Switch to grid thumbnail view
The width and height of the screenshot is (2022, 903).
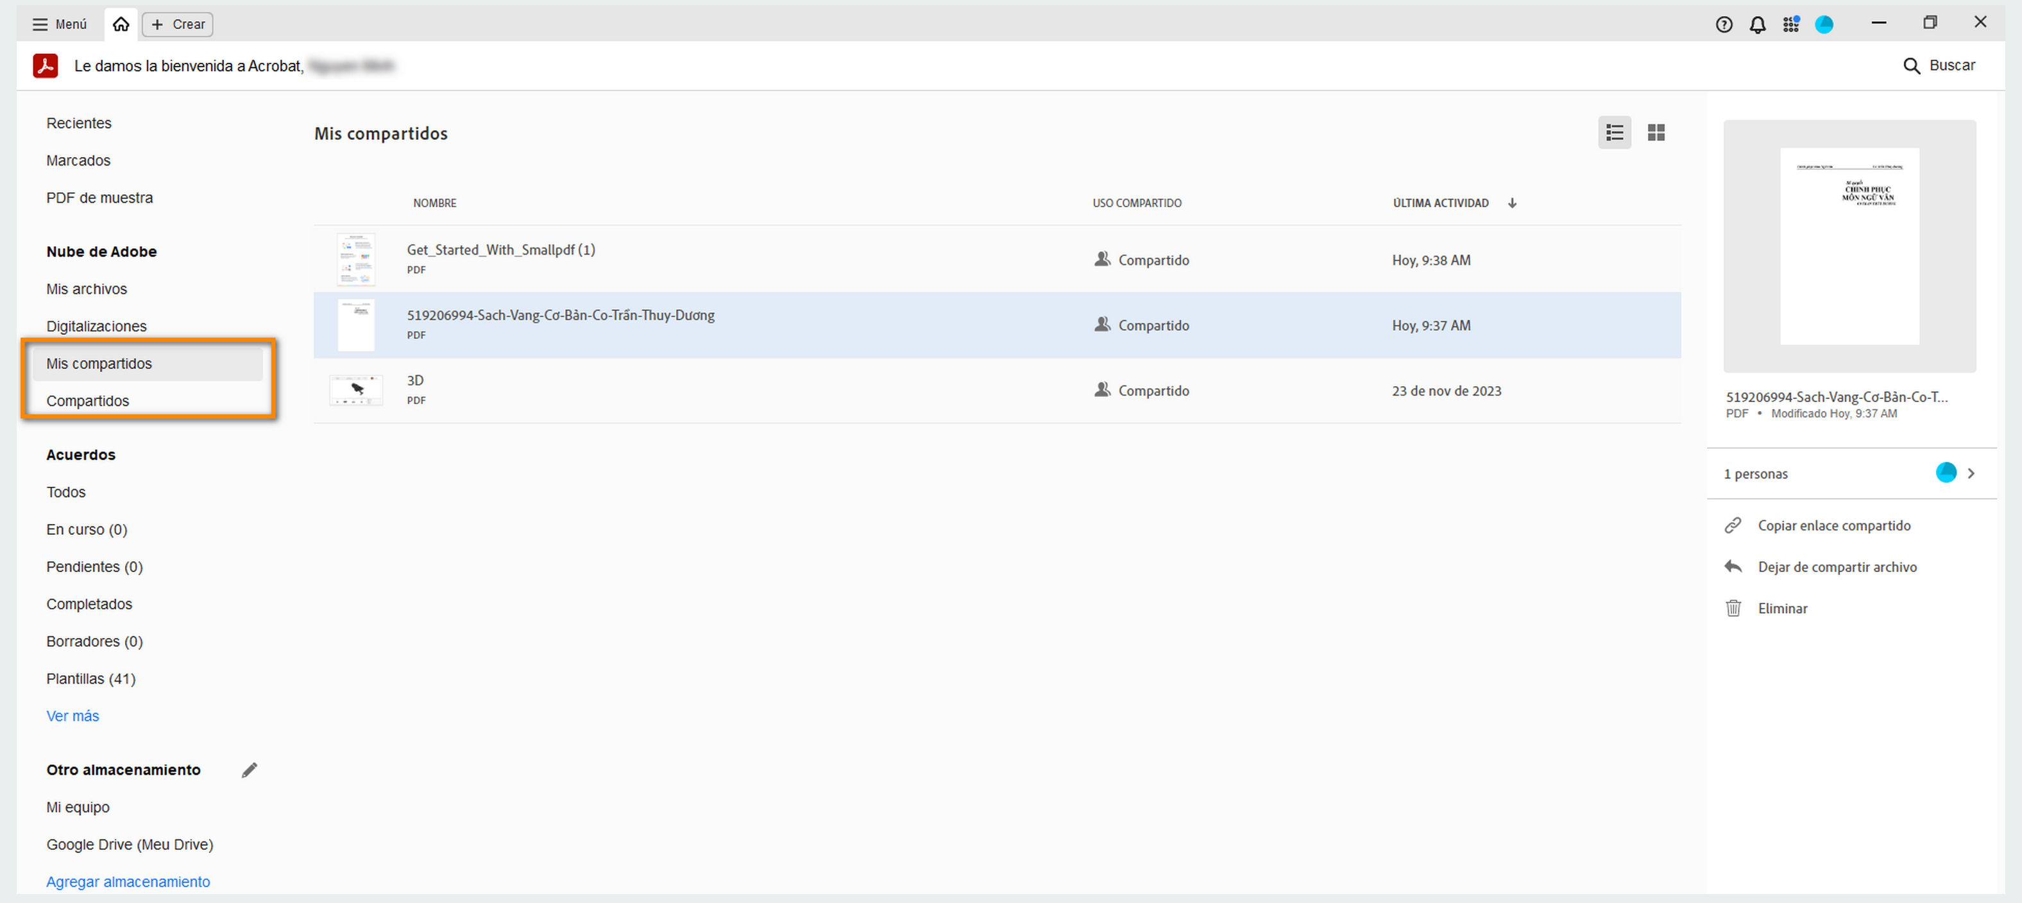(1656, 133)
